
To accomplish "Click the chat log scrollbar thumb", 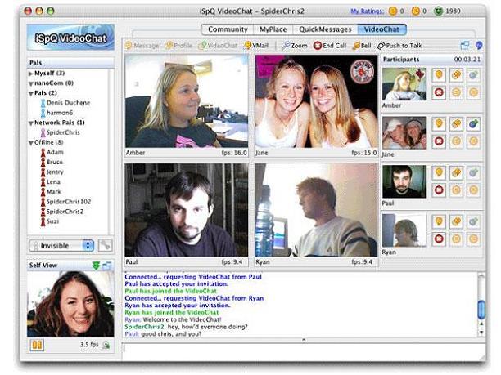I will pyautogui.click(x=481, y=309).
